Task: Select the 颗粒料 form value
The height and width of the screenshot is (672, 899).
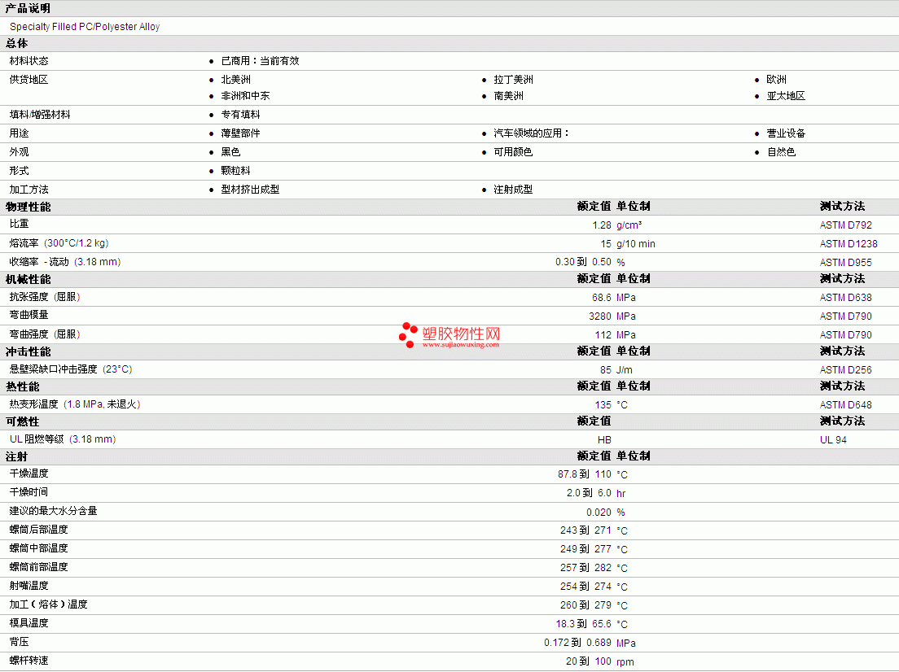Action: click(x=235, y=171)
